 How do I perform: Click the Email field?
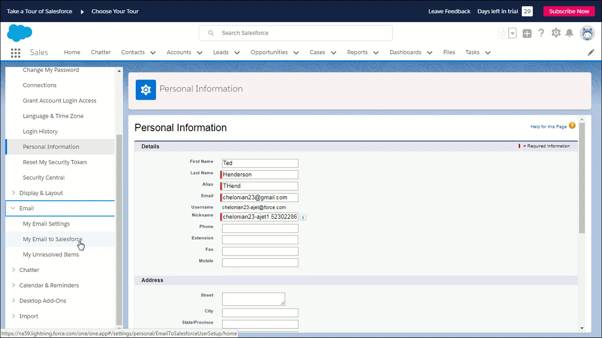tap(260, 198)
